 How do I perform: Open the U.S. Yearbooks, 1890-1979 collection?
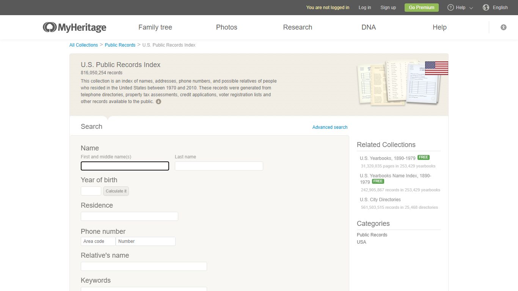point(388,158)
